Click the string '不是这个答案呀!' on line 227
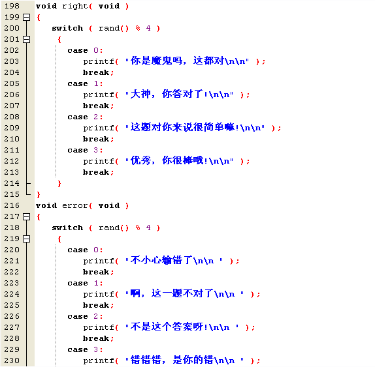This screenshot has width=375, height=367. pyautogui.click(x=169, y=327)
